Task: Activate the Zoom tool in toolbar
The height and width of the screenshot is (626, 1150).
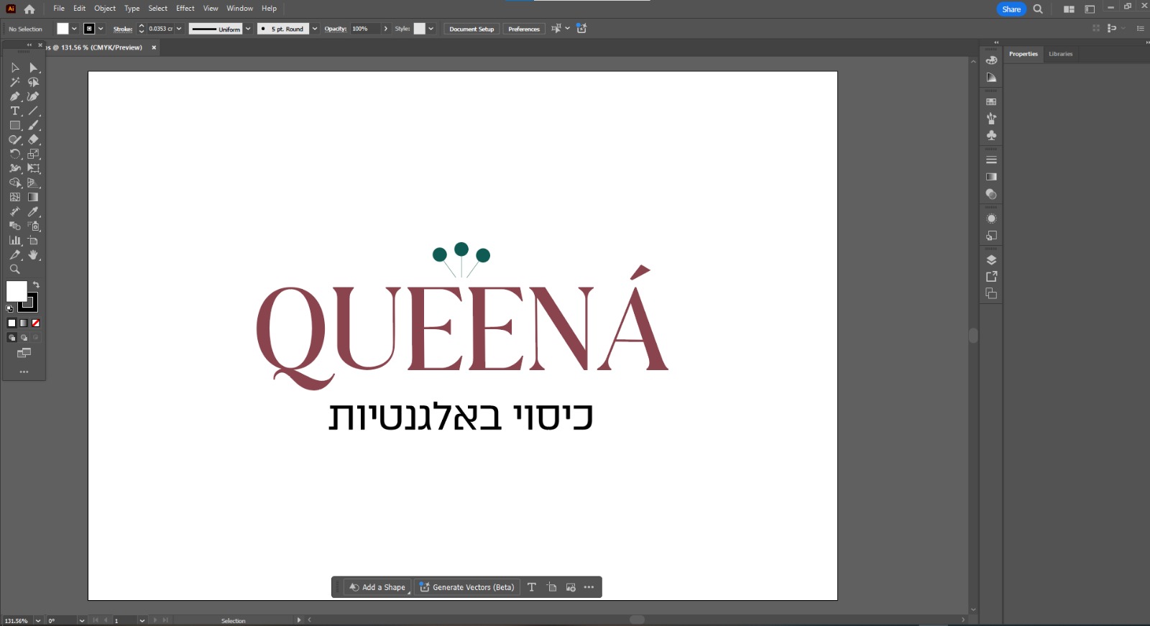Action: [14, 270]
